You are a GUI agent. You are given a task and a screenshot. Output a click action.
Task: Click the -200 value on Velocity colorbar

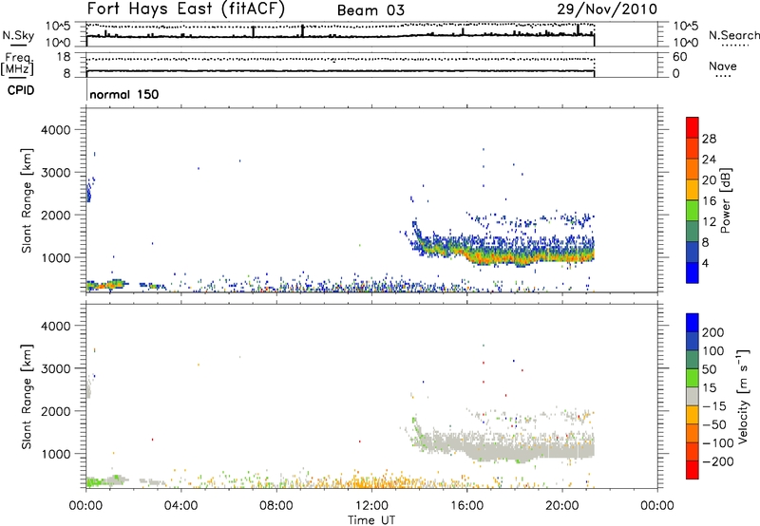(x=718, y=461)
